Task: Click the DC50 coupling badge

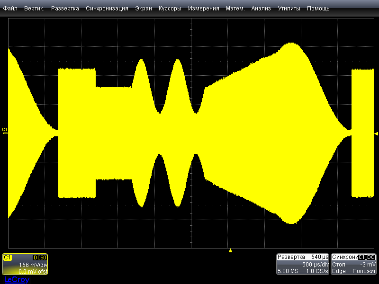Action: [39, 257]
